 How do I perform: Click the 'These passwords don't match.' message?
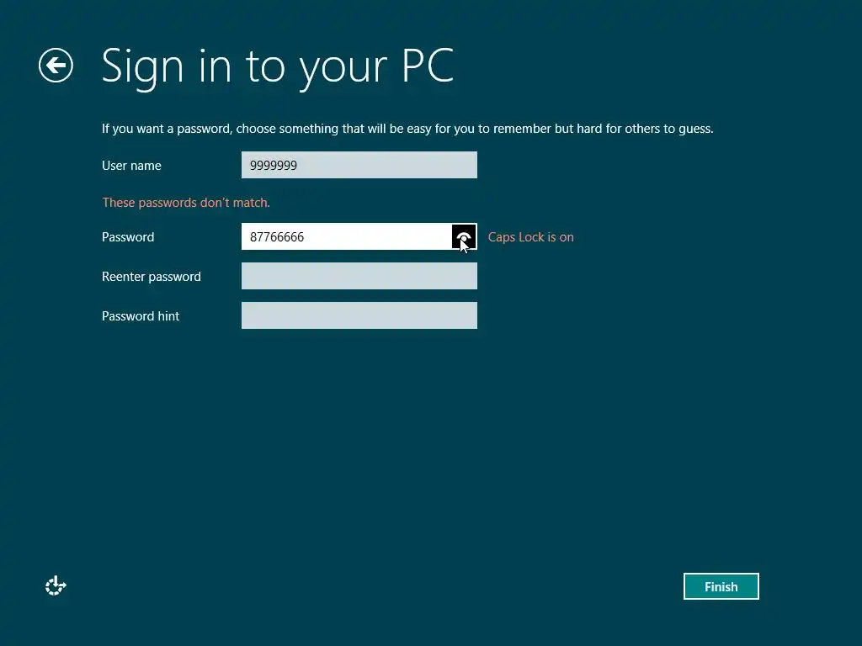coord(186,203)
